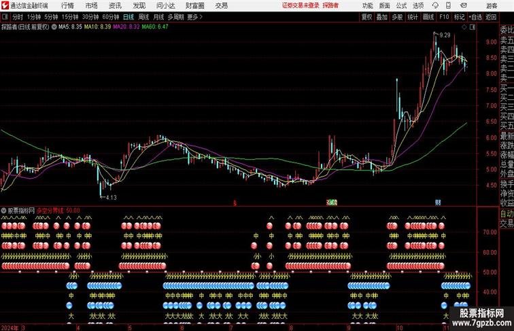Screen dimensions: 514x331
Task: Click the 多股 multi-stock button
Action: (397, 17)
